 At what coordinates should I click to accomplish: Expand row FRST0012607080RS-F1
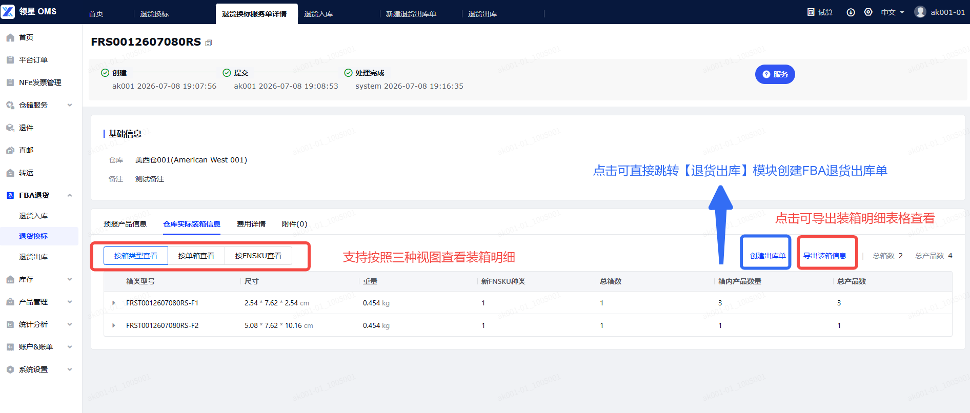click(114, 303)
